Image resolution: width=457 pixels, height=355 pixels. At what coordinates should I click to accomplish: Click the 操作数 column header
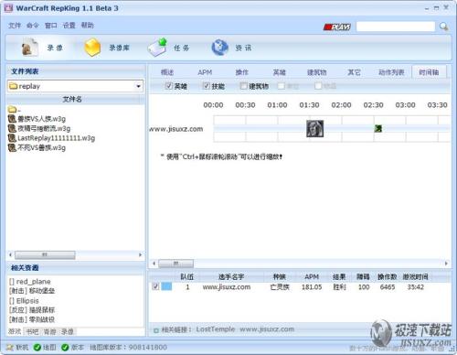(387, 277)
